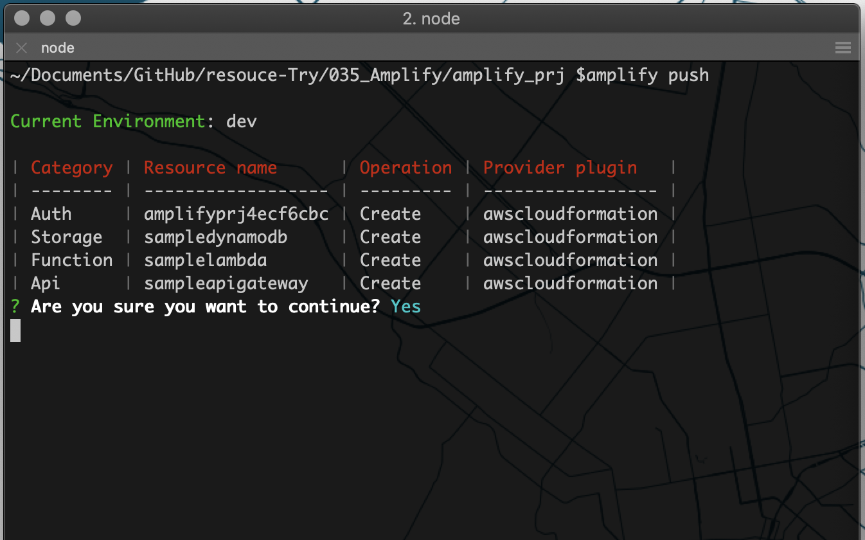Close the node tab with the x icon
This screenshot has width=865, height=540.
point(21,48)
